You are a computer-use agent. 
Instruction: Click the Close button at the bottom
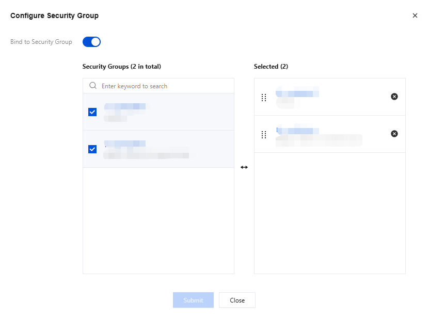[x=237, y=300]
